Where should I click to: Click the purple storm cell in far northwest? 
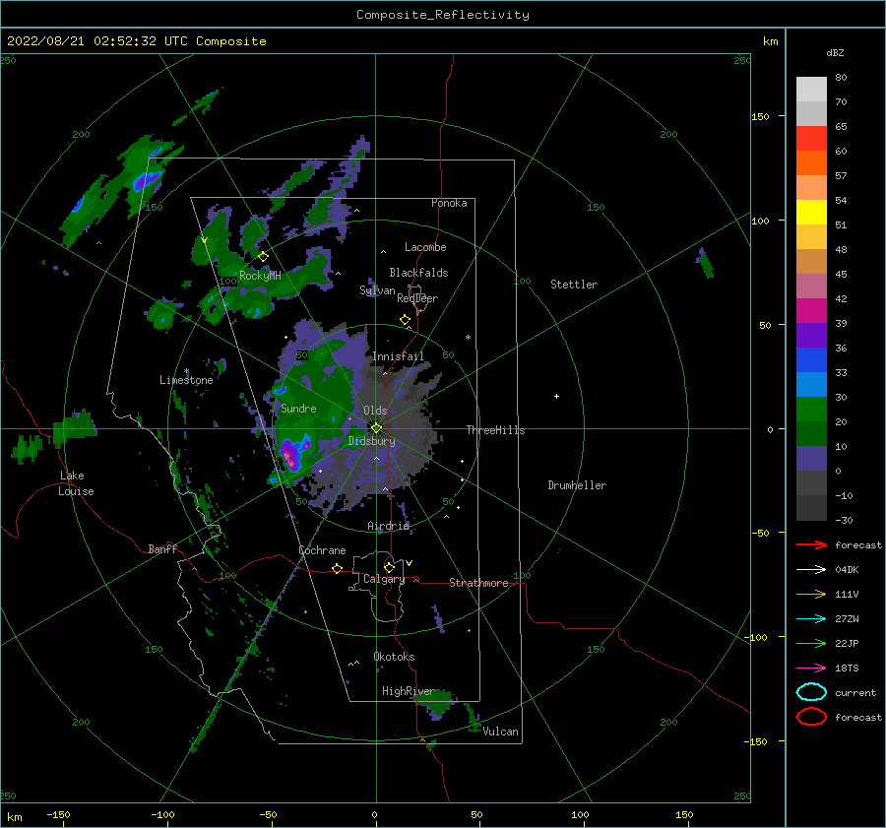pos(147,180)
